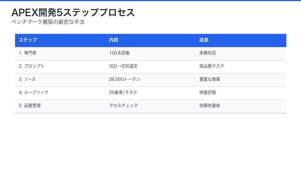Select the 信頼性確保 cell
This screenshot has width=301, height=188.
click(210, 106)
